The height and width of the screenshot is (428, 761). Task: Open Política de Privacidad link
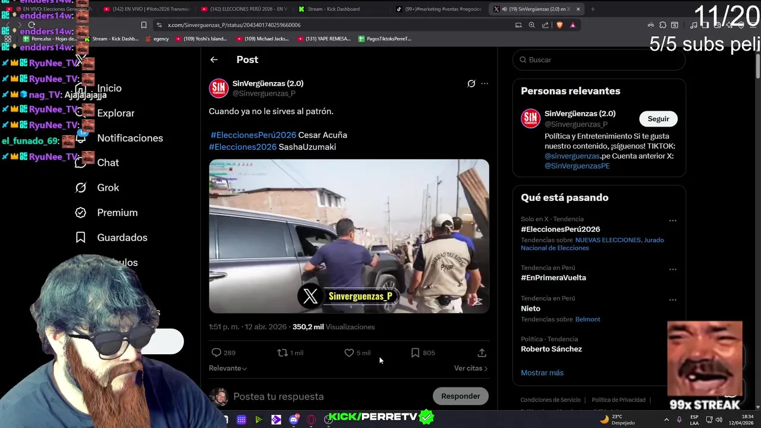618,400
